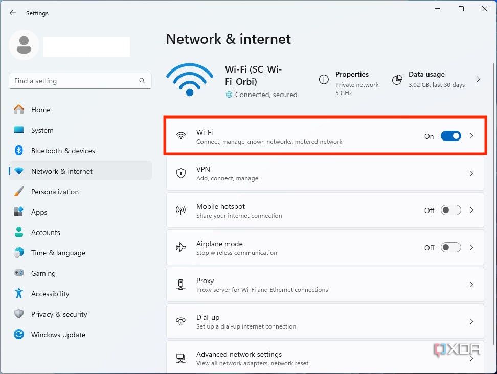
Task: Click the large Wi-Fi signal icon
Action: pyautogui.click(x=190, y=80)
